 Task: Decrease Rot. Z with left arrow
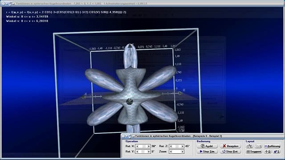171,146
